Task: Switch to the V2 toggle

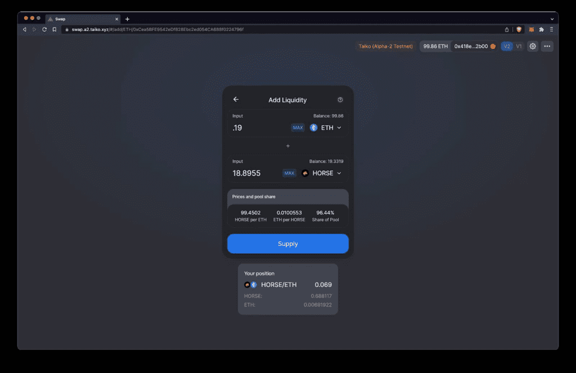Action: point(507,46)
